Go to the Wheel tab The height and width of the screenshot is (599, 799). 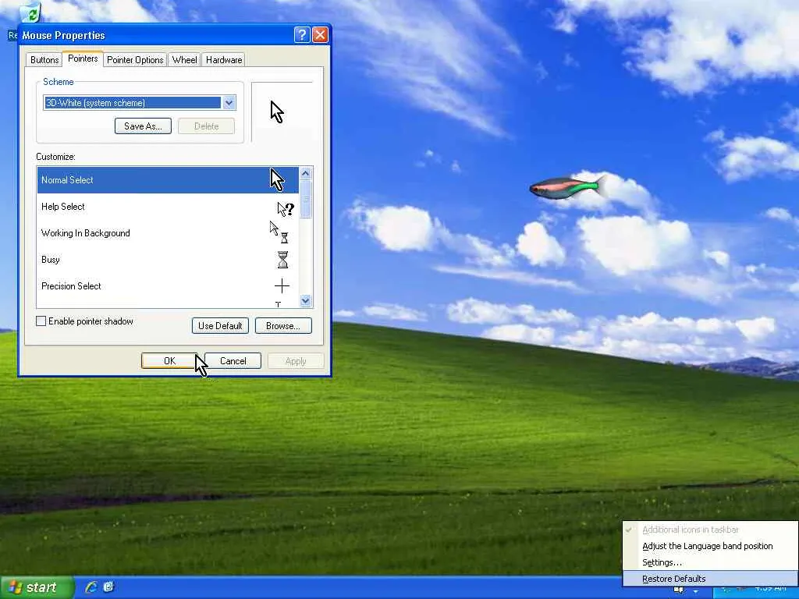pyautogui.click(x=184, y=59)
